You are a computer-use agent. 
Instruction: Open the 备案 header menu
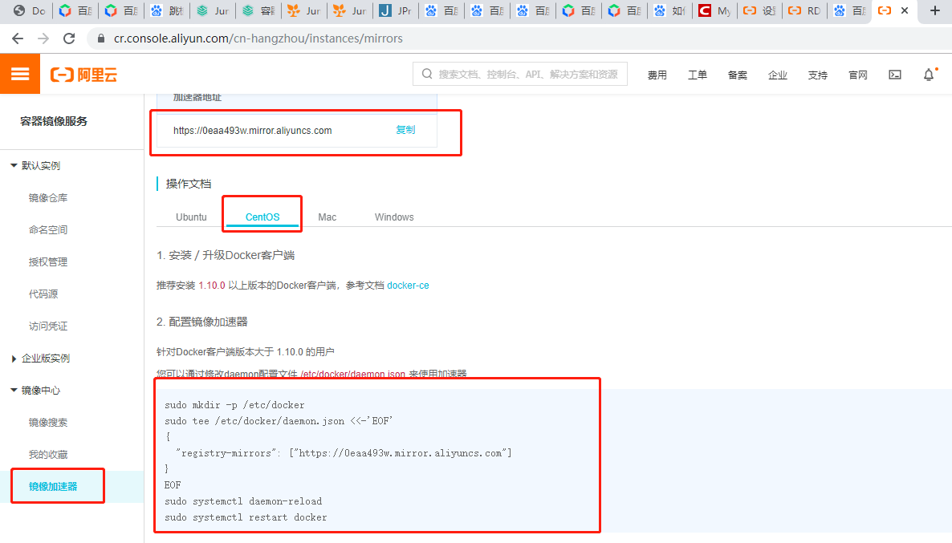coord(737,75)
